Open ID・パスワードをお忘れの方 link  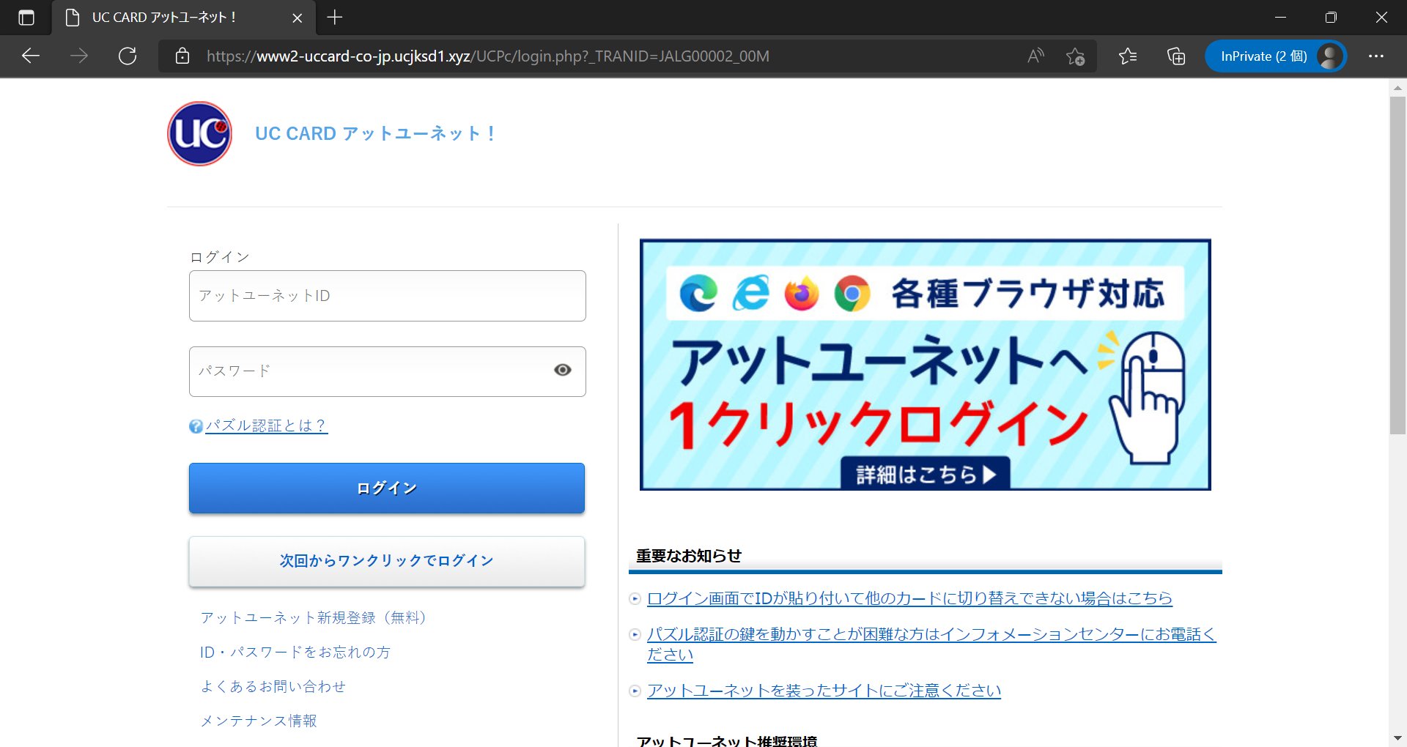(x=295, y=653)
